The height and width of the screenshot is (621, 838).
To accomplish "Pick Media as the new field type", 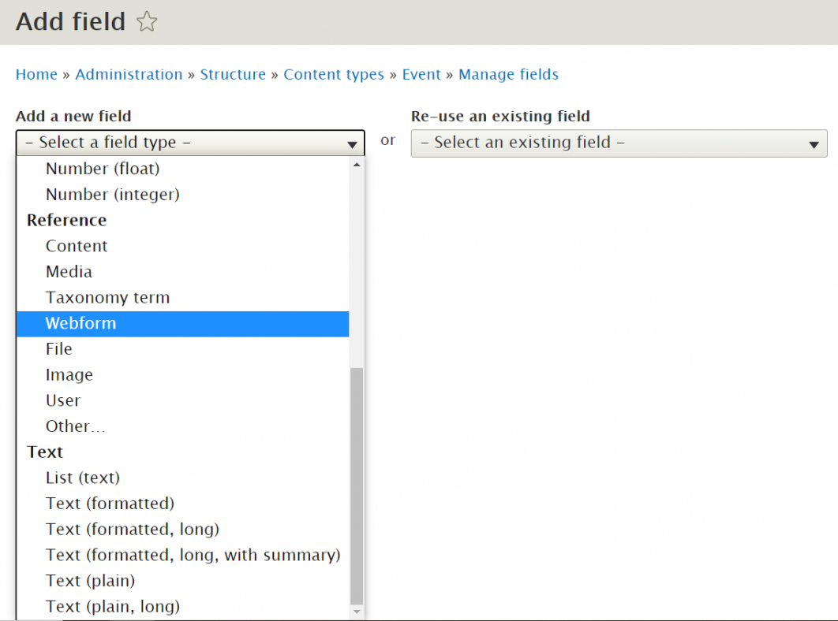I will click(69, 271).
